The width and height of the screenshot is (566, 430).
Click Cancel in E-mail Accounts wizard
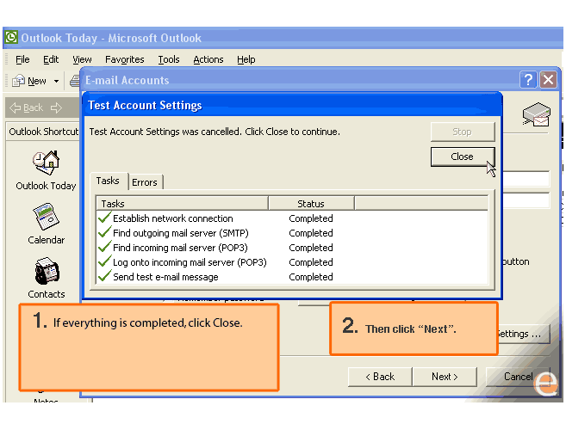[518, 377]
